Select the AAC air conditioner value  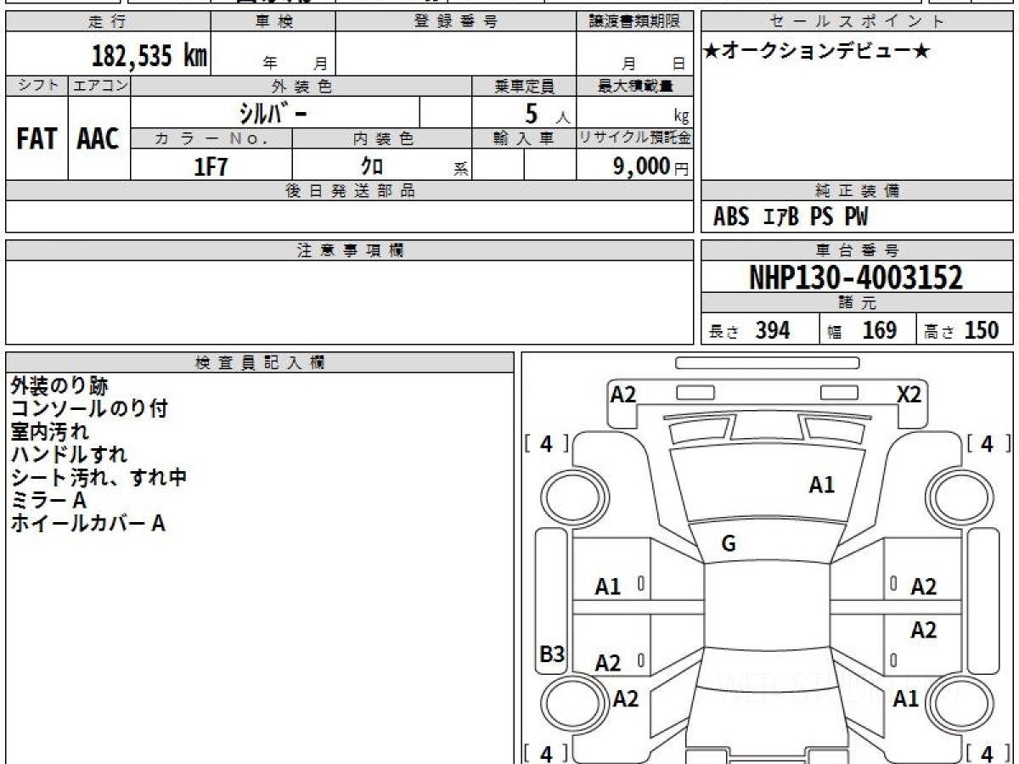click(99, 138)
